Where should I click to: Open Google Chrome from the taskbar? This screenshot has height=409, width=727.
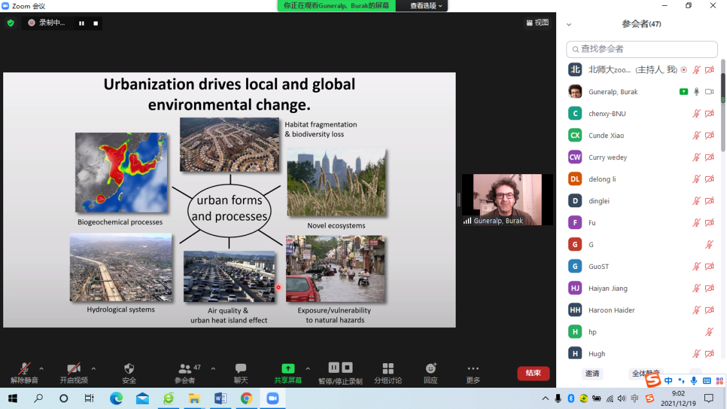pyautogui.click(x=246, y=399)
